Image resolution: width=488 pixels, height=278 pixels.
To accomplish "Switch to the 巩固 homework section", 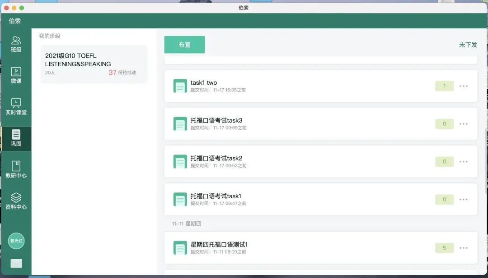I will 16,138.
